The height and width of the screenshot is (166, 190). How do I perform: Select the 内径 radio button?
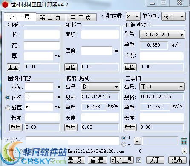(x=8, y=98)
